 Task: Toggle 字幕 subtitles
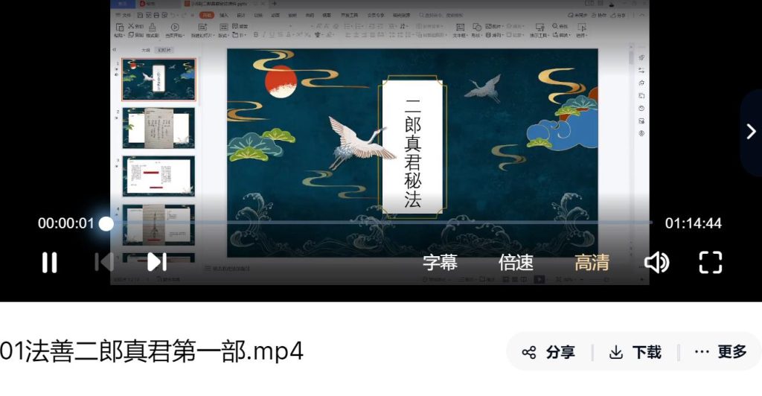pyautogui.click(x=440, y=262)
